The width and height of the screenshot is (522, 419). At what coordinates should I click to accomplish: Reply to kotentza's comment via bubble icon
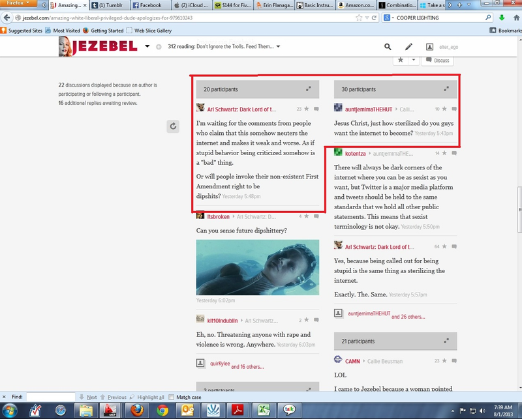pos(454,153)
